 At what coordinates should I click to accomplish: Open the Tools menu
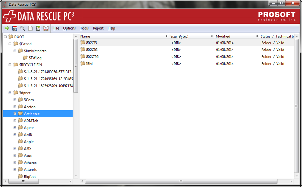point(84,28)
